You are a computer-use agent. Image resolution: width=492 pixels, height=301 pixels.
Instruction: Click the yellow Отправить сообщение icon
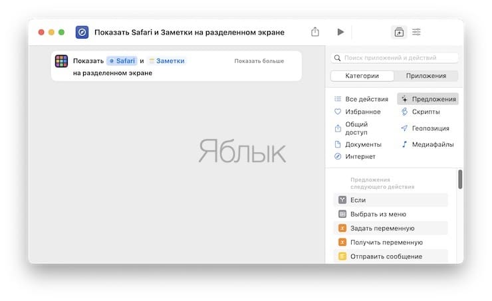[342, 256]
